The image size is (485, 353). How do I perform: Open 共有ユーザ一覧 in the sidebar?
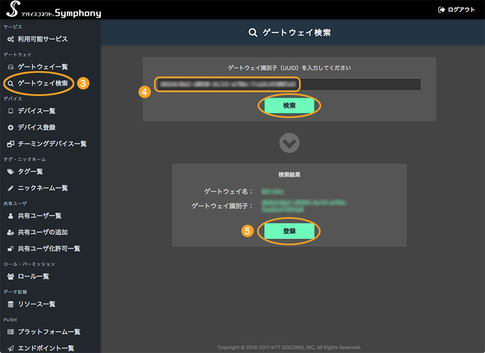pyautogui.click(x=39, y=216)
